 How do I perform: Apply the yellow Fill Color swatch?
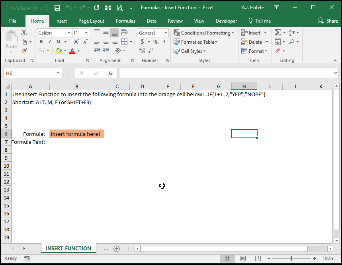coord(59,51)
